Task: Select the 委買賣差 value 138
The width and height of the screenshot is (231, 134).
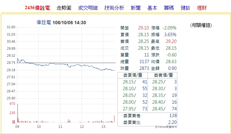Action: 173,116
